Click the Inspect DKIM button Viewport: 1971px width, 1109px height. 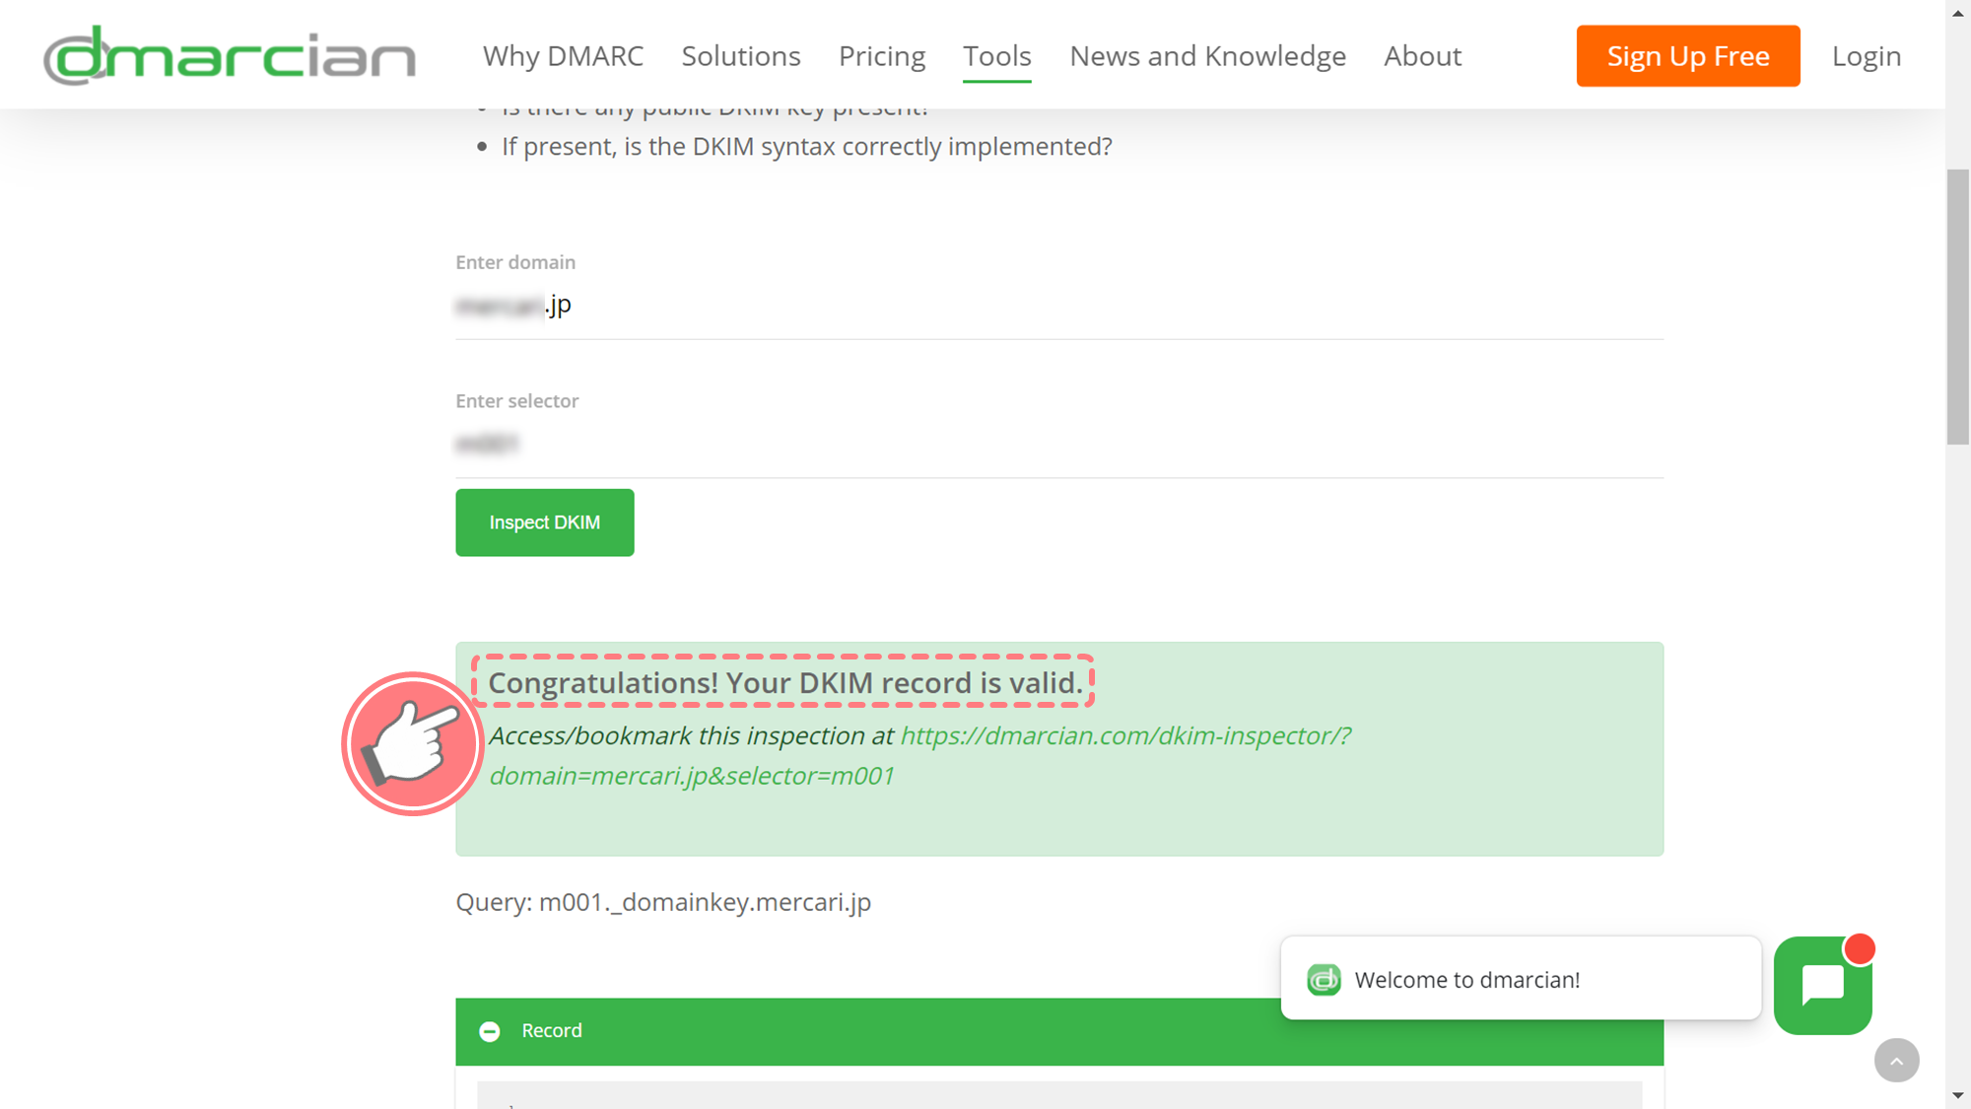coord(545,522)
